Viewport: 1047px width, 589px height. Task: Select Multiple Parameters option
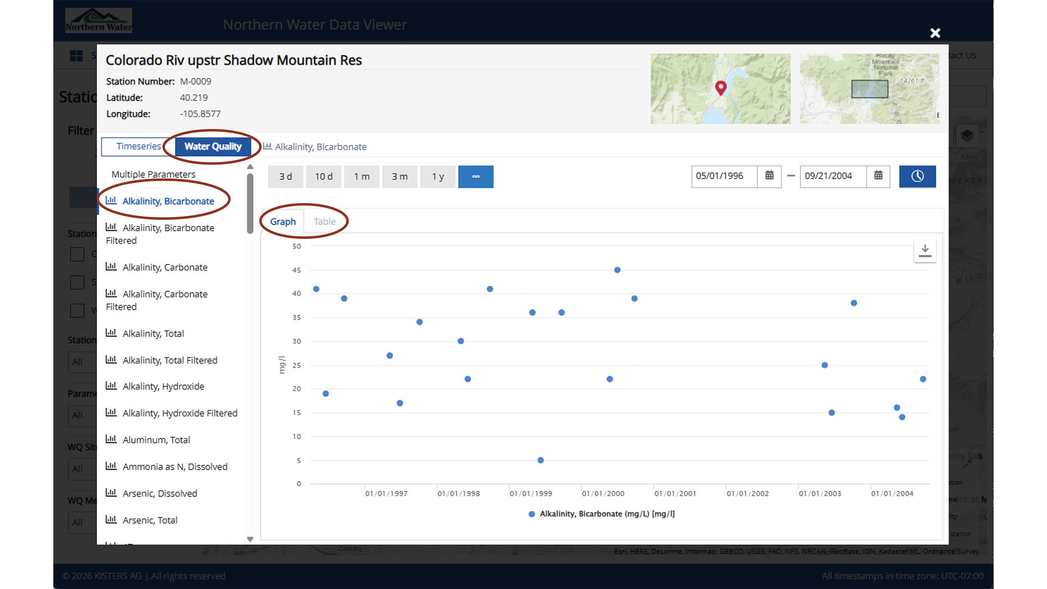click(x=153, y=174)
